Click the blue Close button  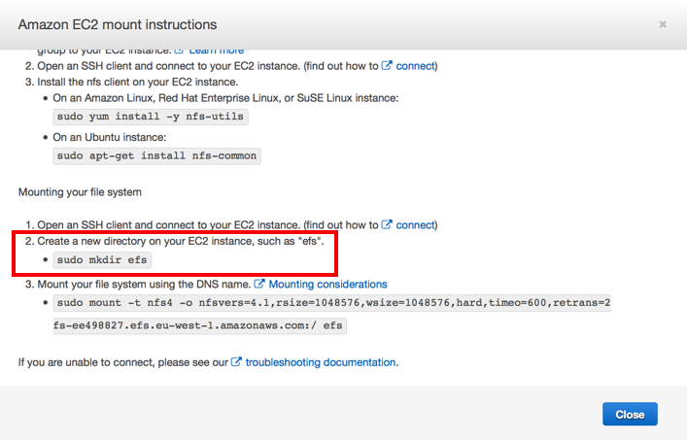[629, 415]
